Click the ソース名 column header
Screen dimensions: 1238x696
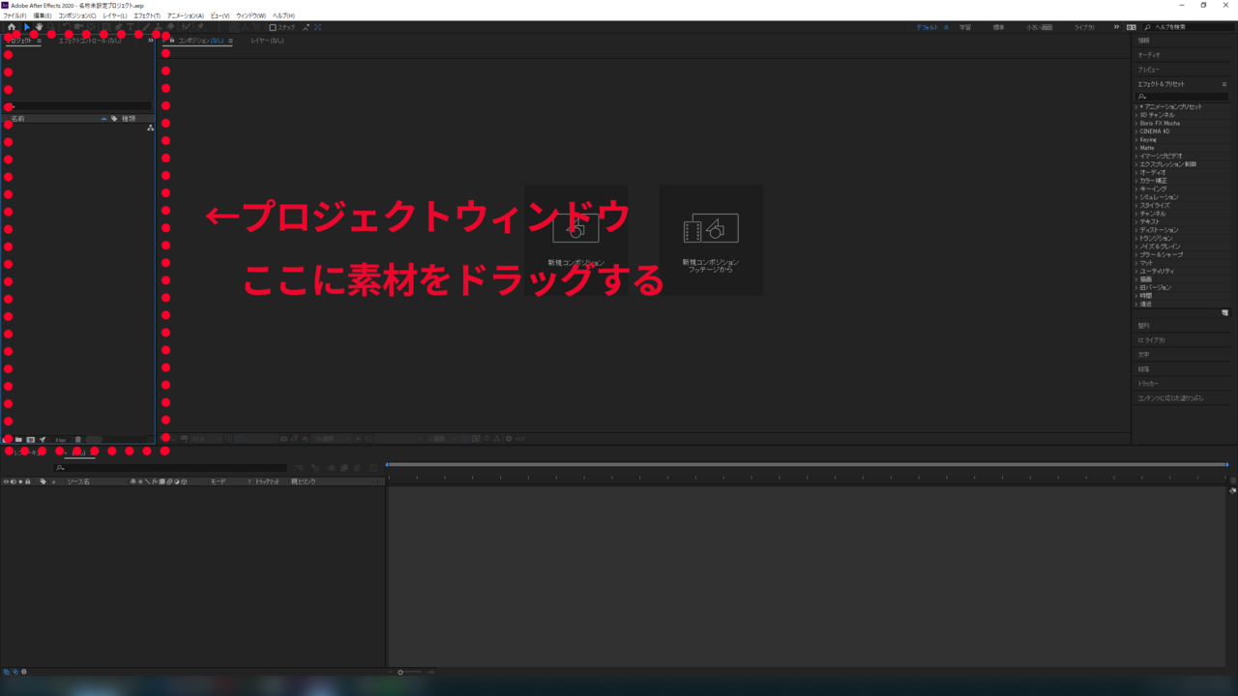pos(78,481)
